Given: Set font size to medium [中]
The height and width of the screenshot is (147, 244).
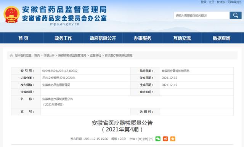Looking at the screenshot, I should coord(145,139).
